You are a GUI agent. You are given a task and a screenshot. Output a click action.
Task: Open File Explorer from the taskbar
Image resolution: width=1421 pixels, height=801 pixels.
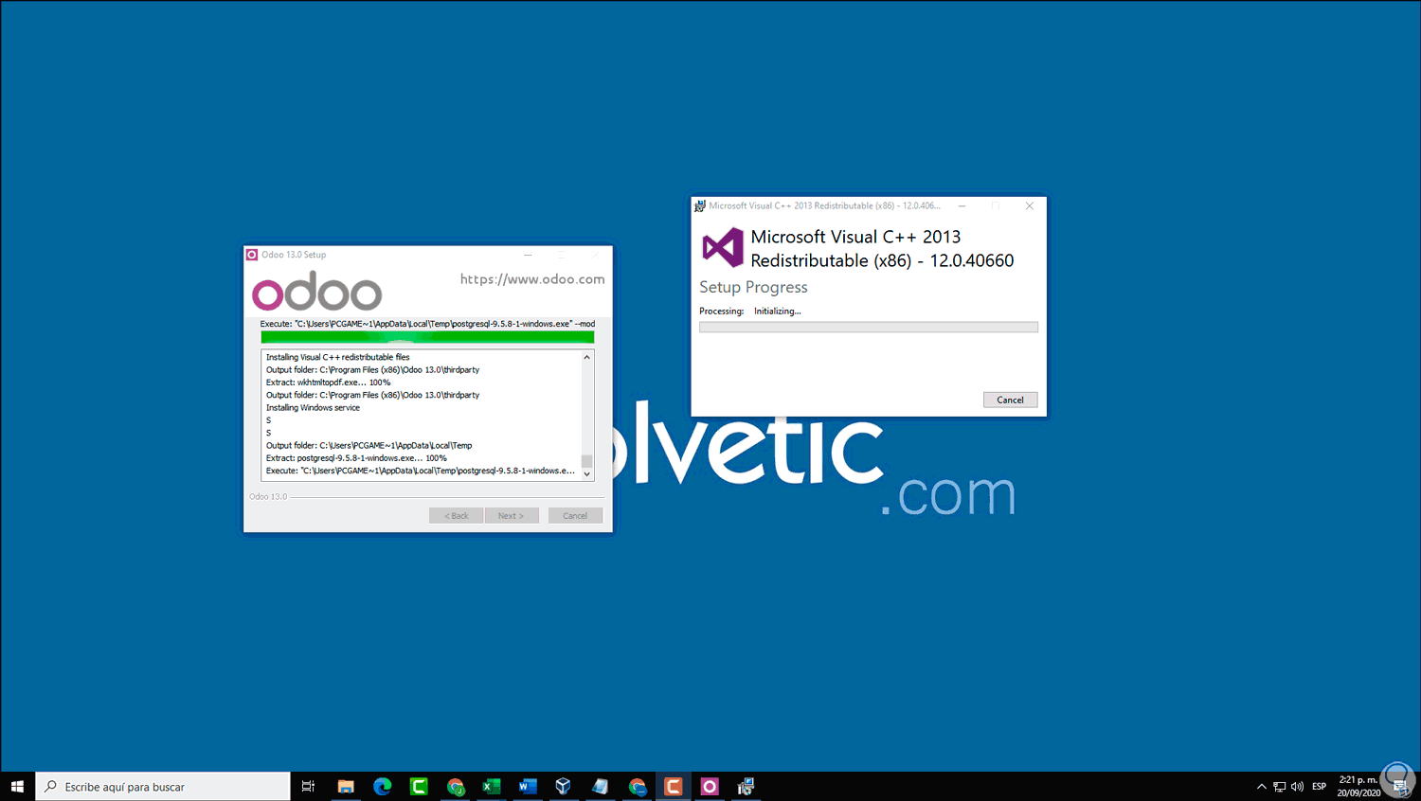point(346,786)
